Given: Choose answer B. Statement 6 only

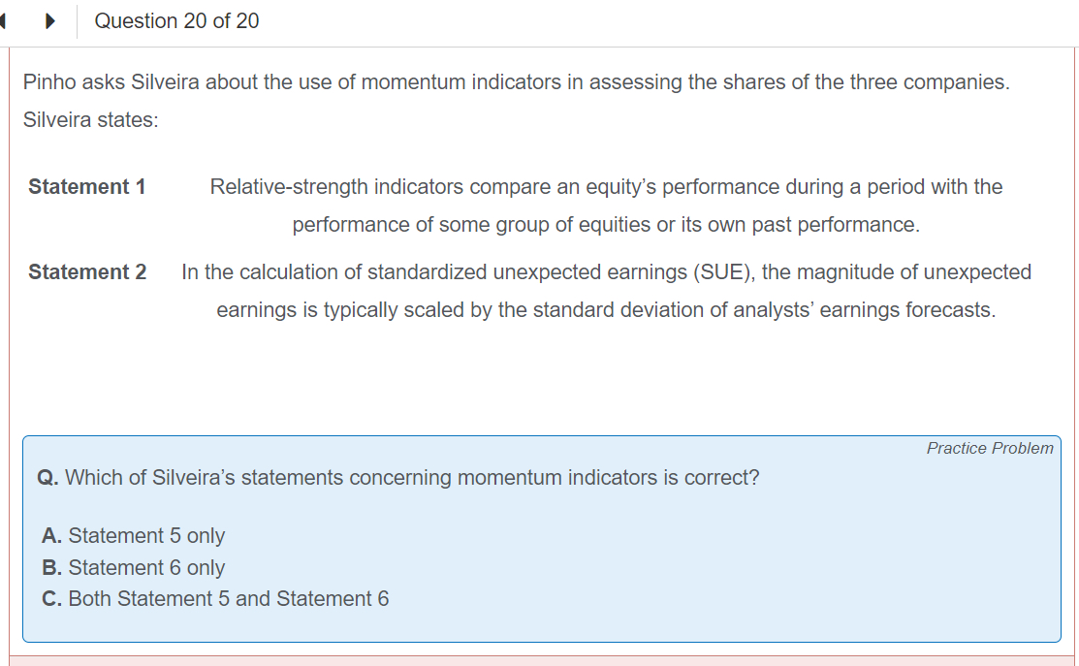Looking at the screenshot, I should 134,567.
